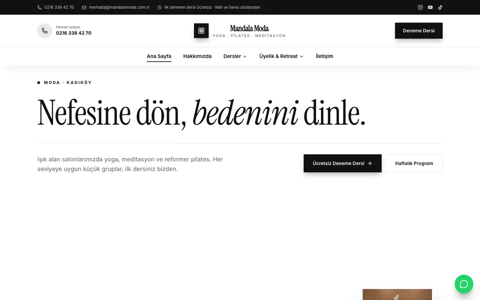Screen dimensions: 480x300
Task: Click the İlk deneme dersi ücretsiz notice text
Action: tap(212, 7)
